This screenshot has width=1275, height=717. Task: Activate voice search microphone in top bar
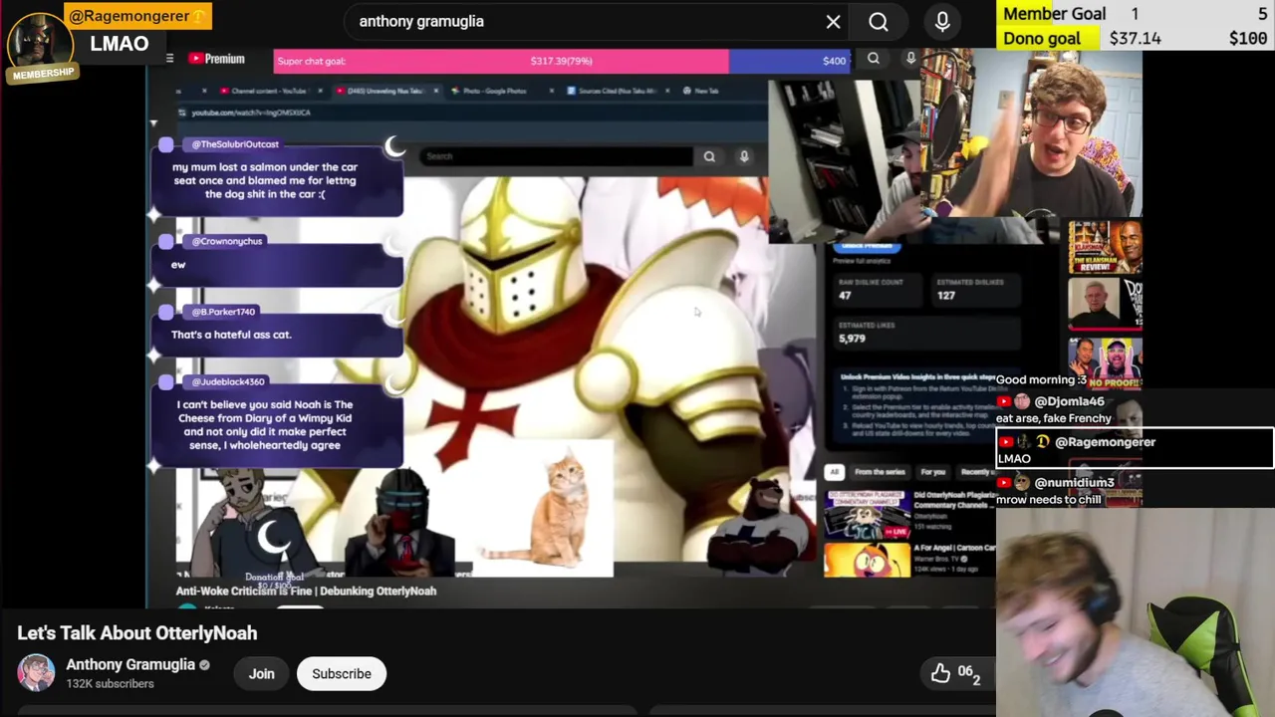point(942,21)
